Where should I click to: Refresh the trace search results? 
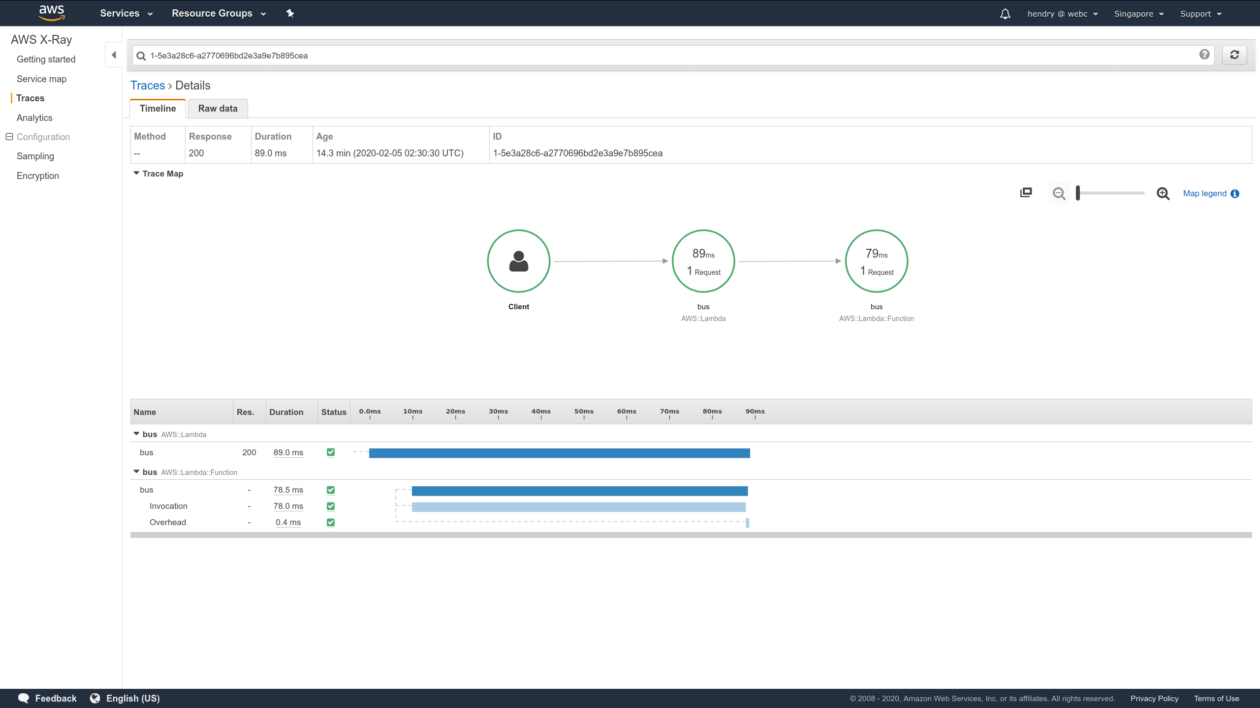pos(1235,55)
